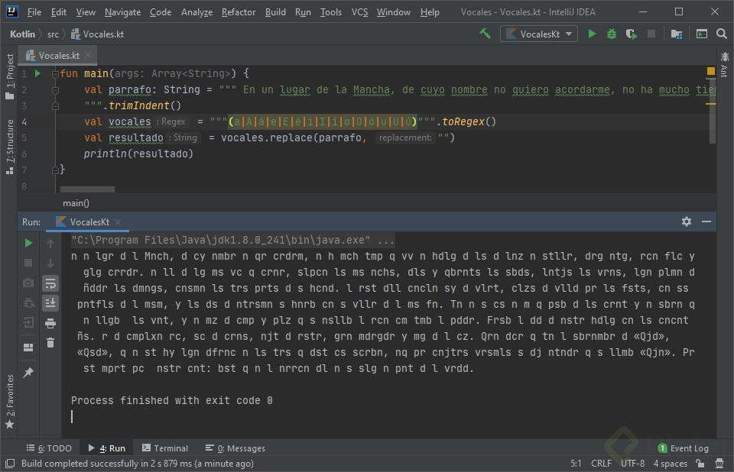Open the Event Log

[x=683, y=448]
